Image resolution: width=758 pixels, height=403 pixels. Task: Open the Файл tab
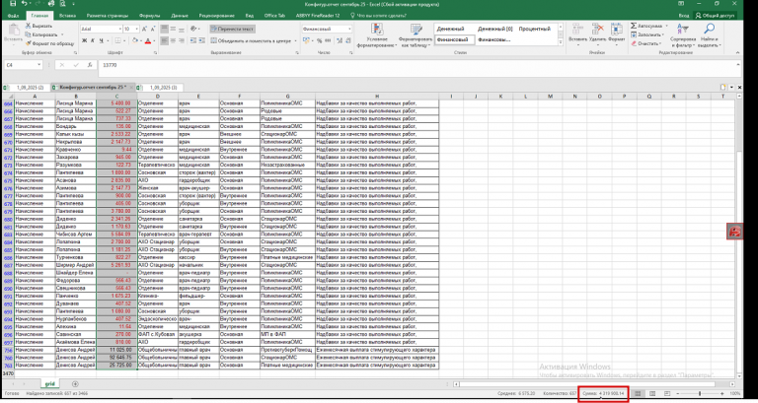point(13,16)
